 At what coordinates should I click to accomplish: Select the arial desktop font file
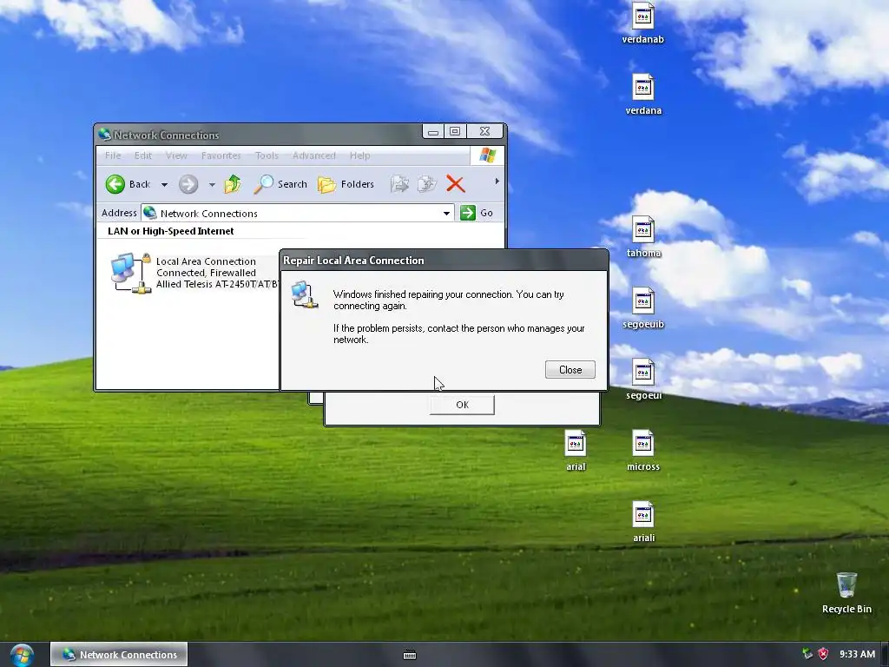pyautogui.click(x=576, y=451)
